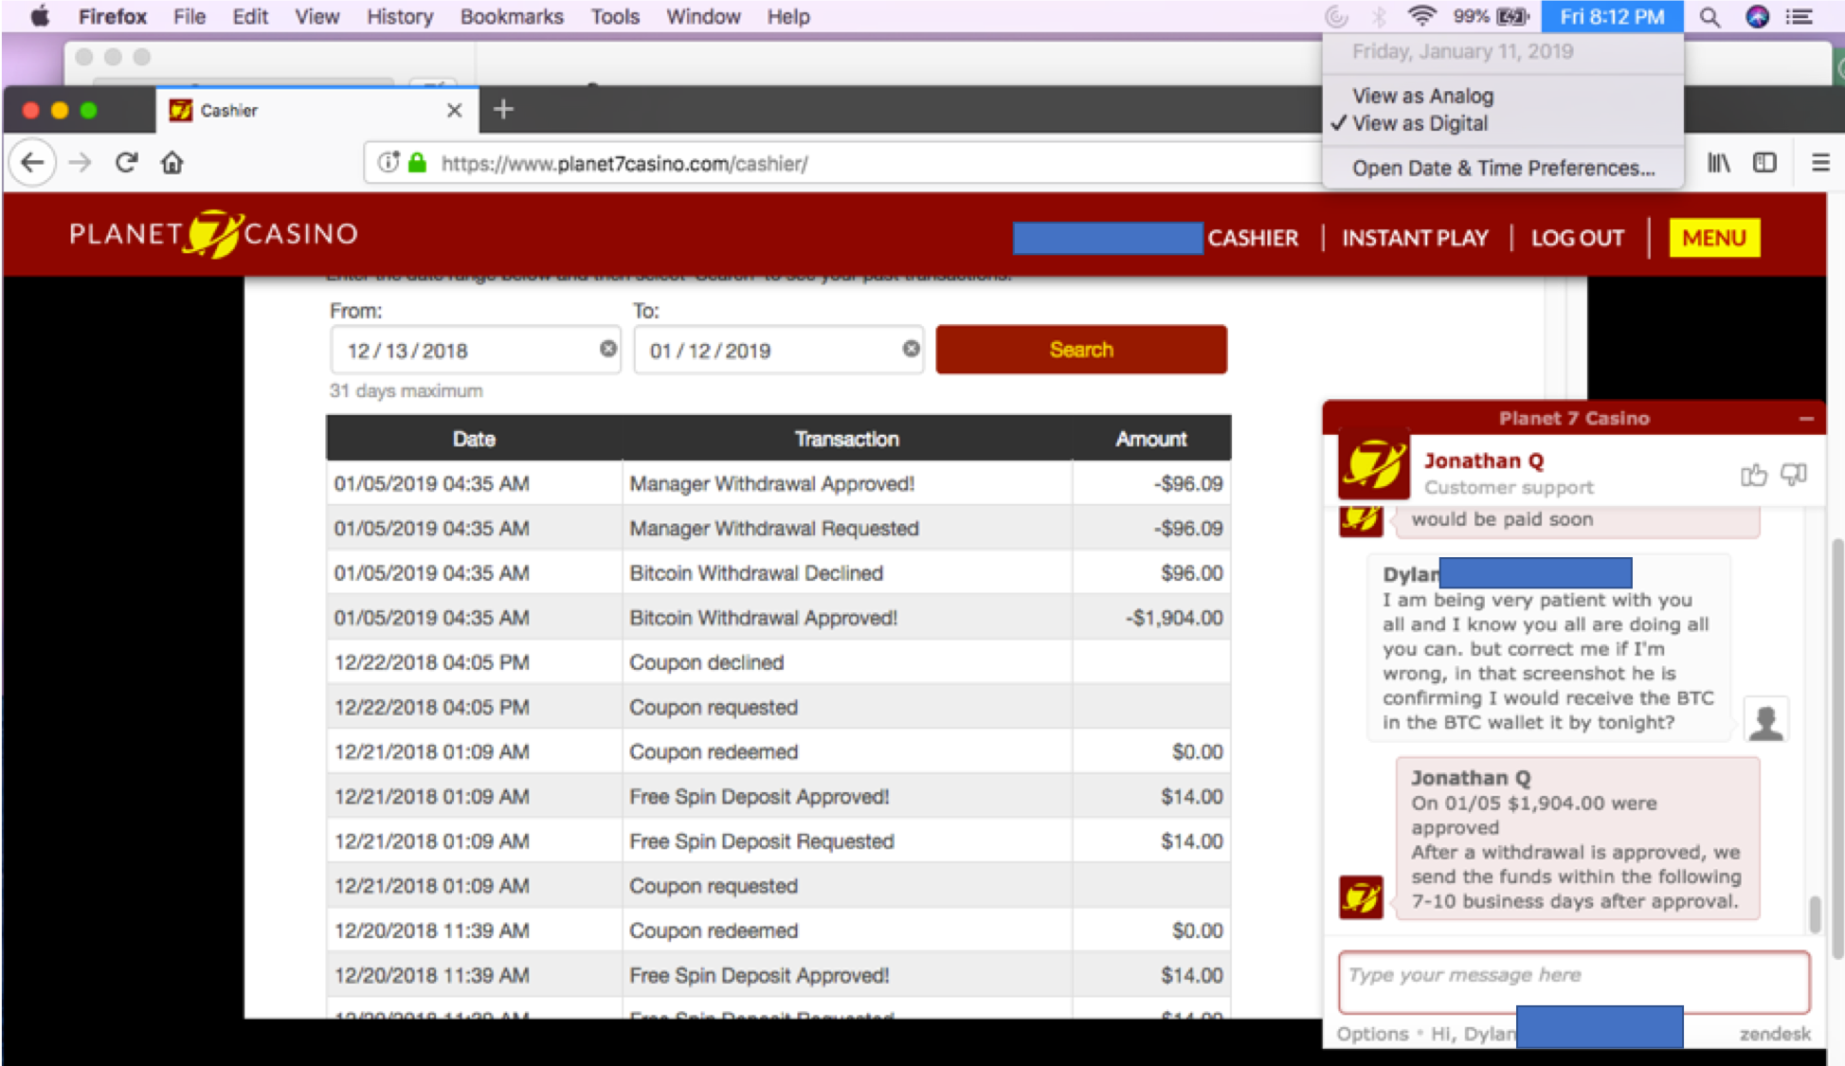Viewport: 1845px width, 1066px height.
Task: Rate chat with thumbs down
Action: [x=1794, y=474]
